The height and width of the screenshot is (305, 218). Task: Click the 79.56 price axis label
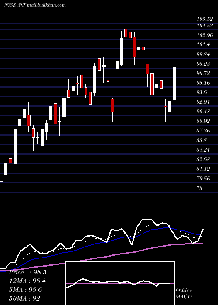pos(203,178)
